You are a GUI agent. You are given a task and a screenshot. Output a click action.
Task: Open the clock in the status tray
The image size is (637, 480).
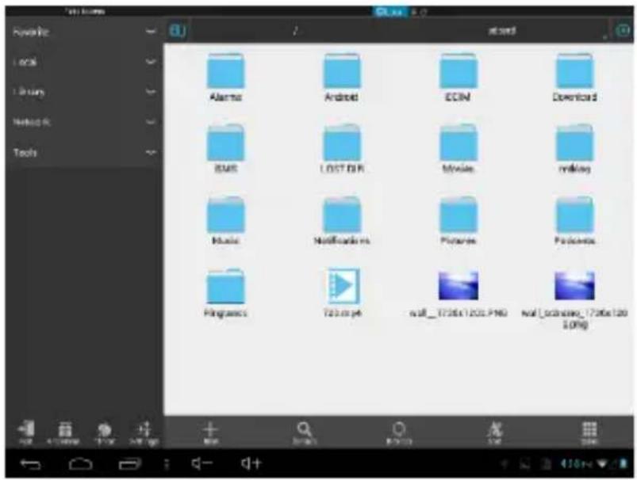(x=577, y=464)
